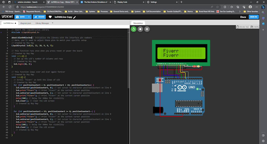The width and height of the screenshot is (267, 144).
Task: Open the save options dropdown arrow
Action: (x=29, y=17)
